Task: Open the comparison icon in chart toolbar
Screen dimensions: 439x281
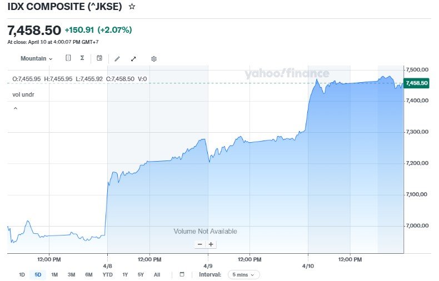Action: pyautogui.click(x=68, y=58)
